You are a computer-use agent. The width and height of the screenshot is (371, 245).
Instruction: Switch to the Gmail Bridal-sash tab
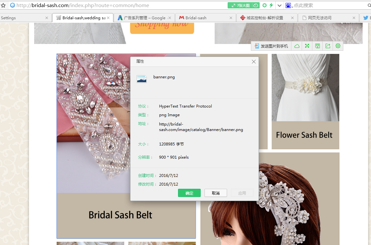205,18
